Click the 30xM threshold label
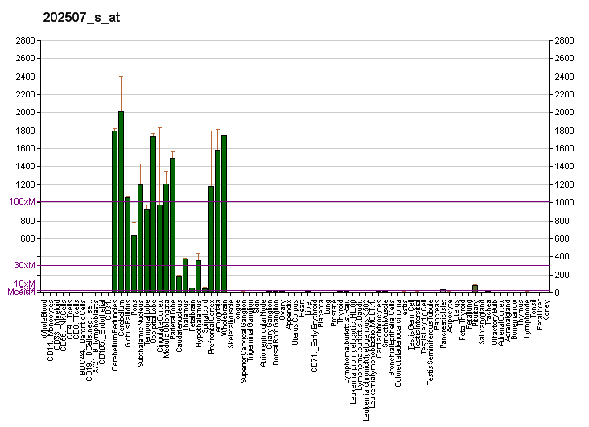Image resolution: width=589 pixels, height=427 pixels. coord(24,265)
